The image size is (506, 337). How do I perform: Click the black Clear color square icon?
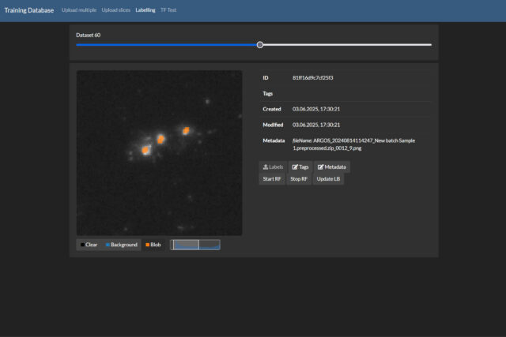tap(82, 245)
